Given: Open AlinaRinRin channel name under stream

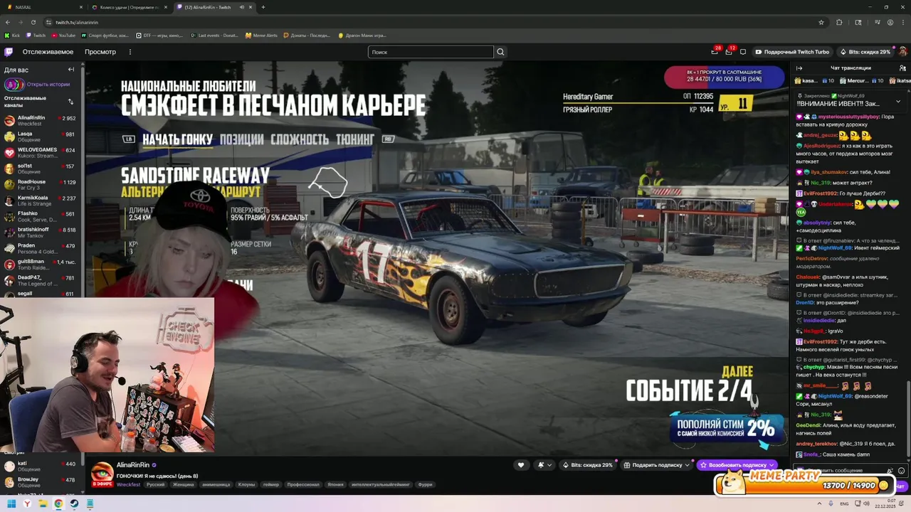Looking at the screenshot, I should (x=133, y=465).
